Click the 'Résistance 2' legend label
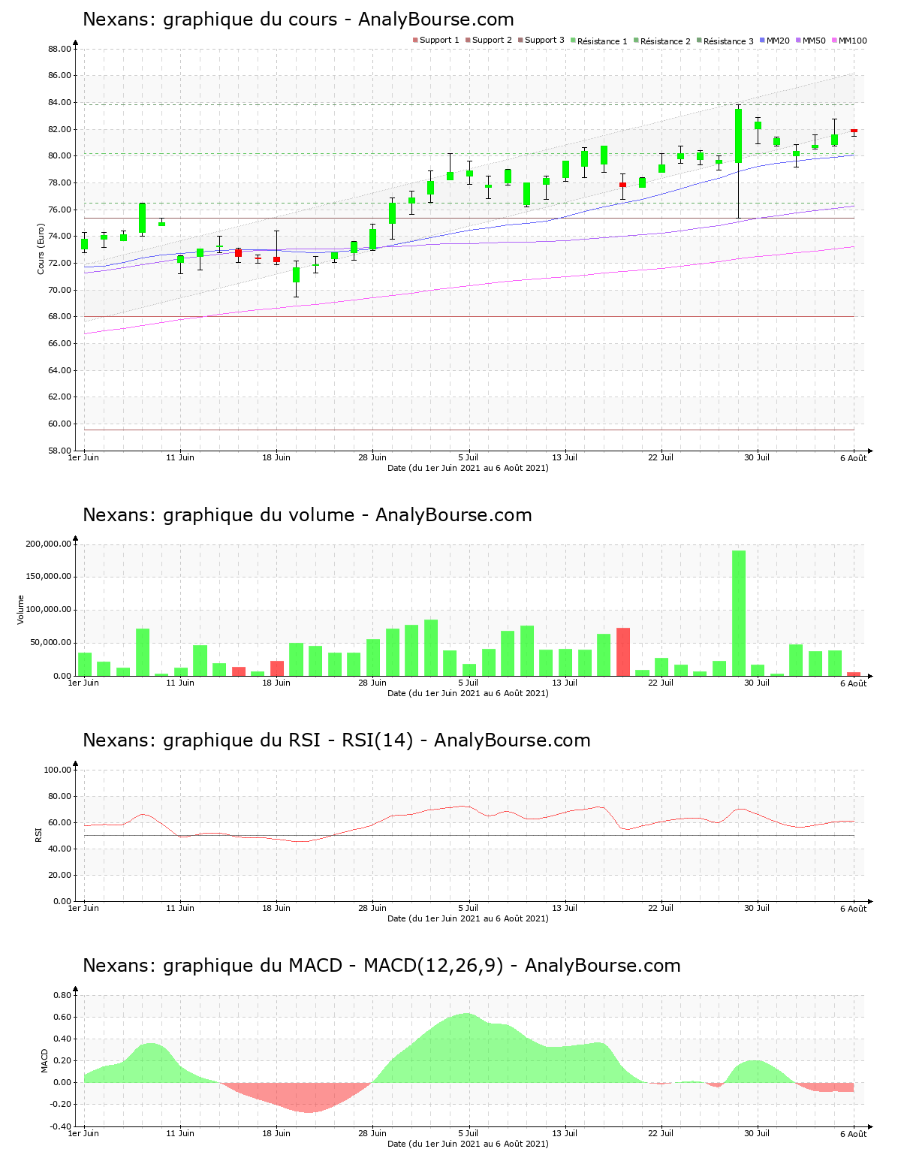Viewport: 901px width, 1164px height. click(665, 41)
